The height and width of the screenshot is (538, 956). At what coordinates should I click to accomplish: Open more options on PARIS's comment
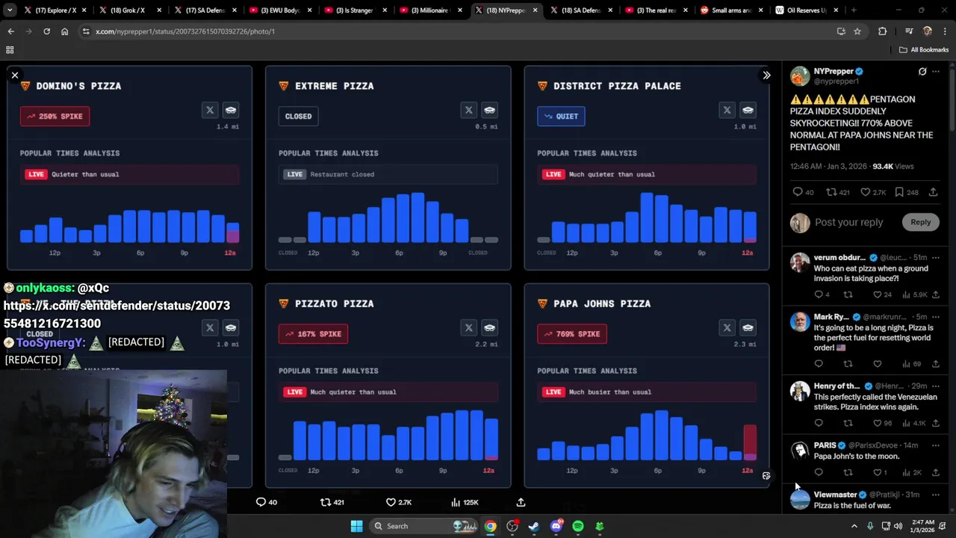click(935, 445)
